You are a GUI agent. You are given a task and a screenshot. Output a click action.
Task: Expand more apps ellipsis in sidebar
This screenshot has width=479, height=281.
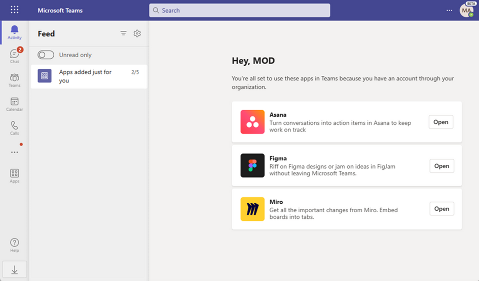15,152
